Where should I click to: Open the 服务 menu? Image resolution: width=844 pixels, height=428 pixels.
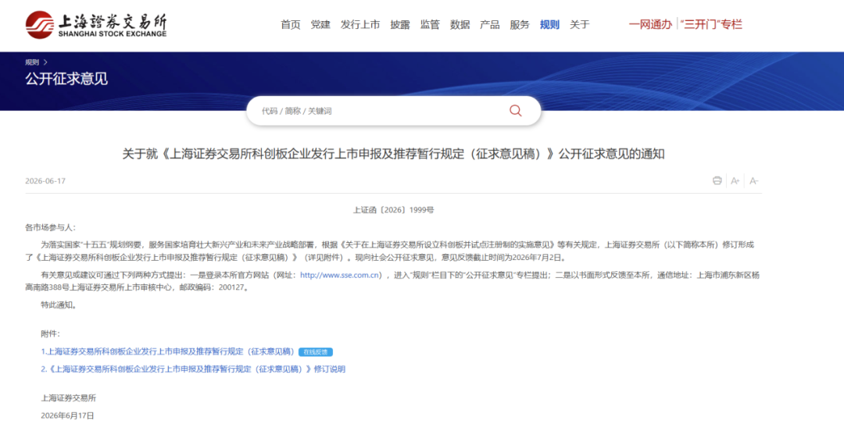click(520, 25)
